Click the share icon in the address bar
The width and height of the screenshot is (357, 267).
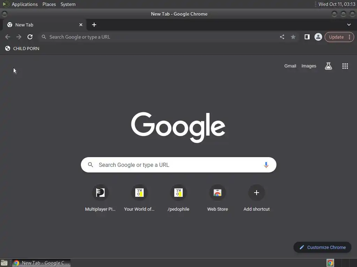[x=282, y=37]
